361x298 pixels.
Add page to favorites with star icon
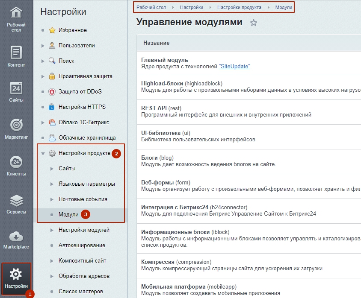[254, 23]
